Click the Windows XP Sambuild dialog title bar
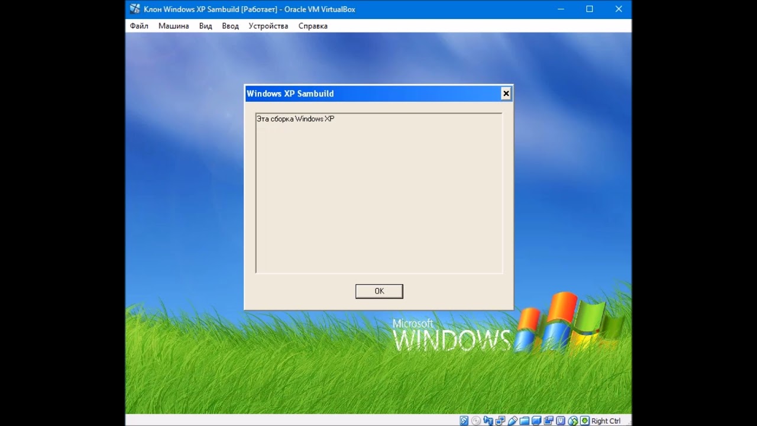Screen dimensions: 757x426 tap(378, 93)
